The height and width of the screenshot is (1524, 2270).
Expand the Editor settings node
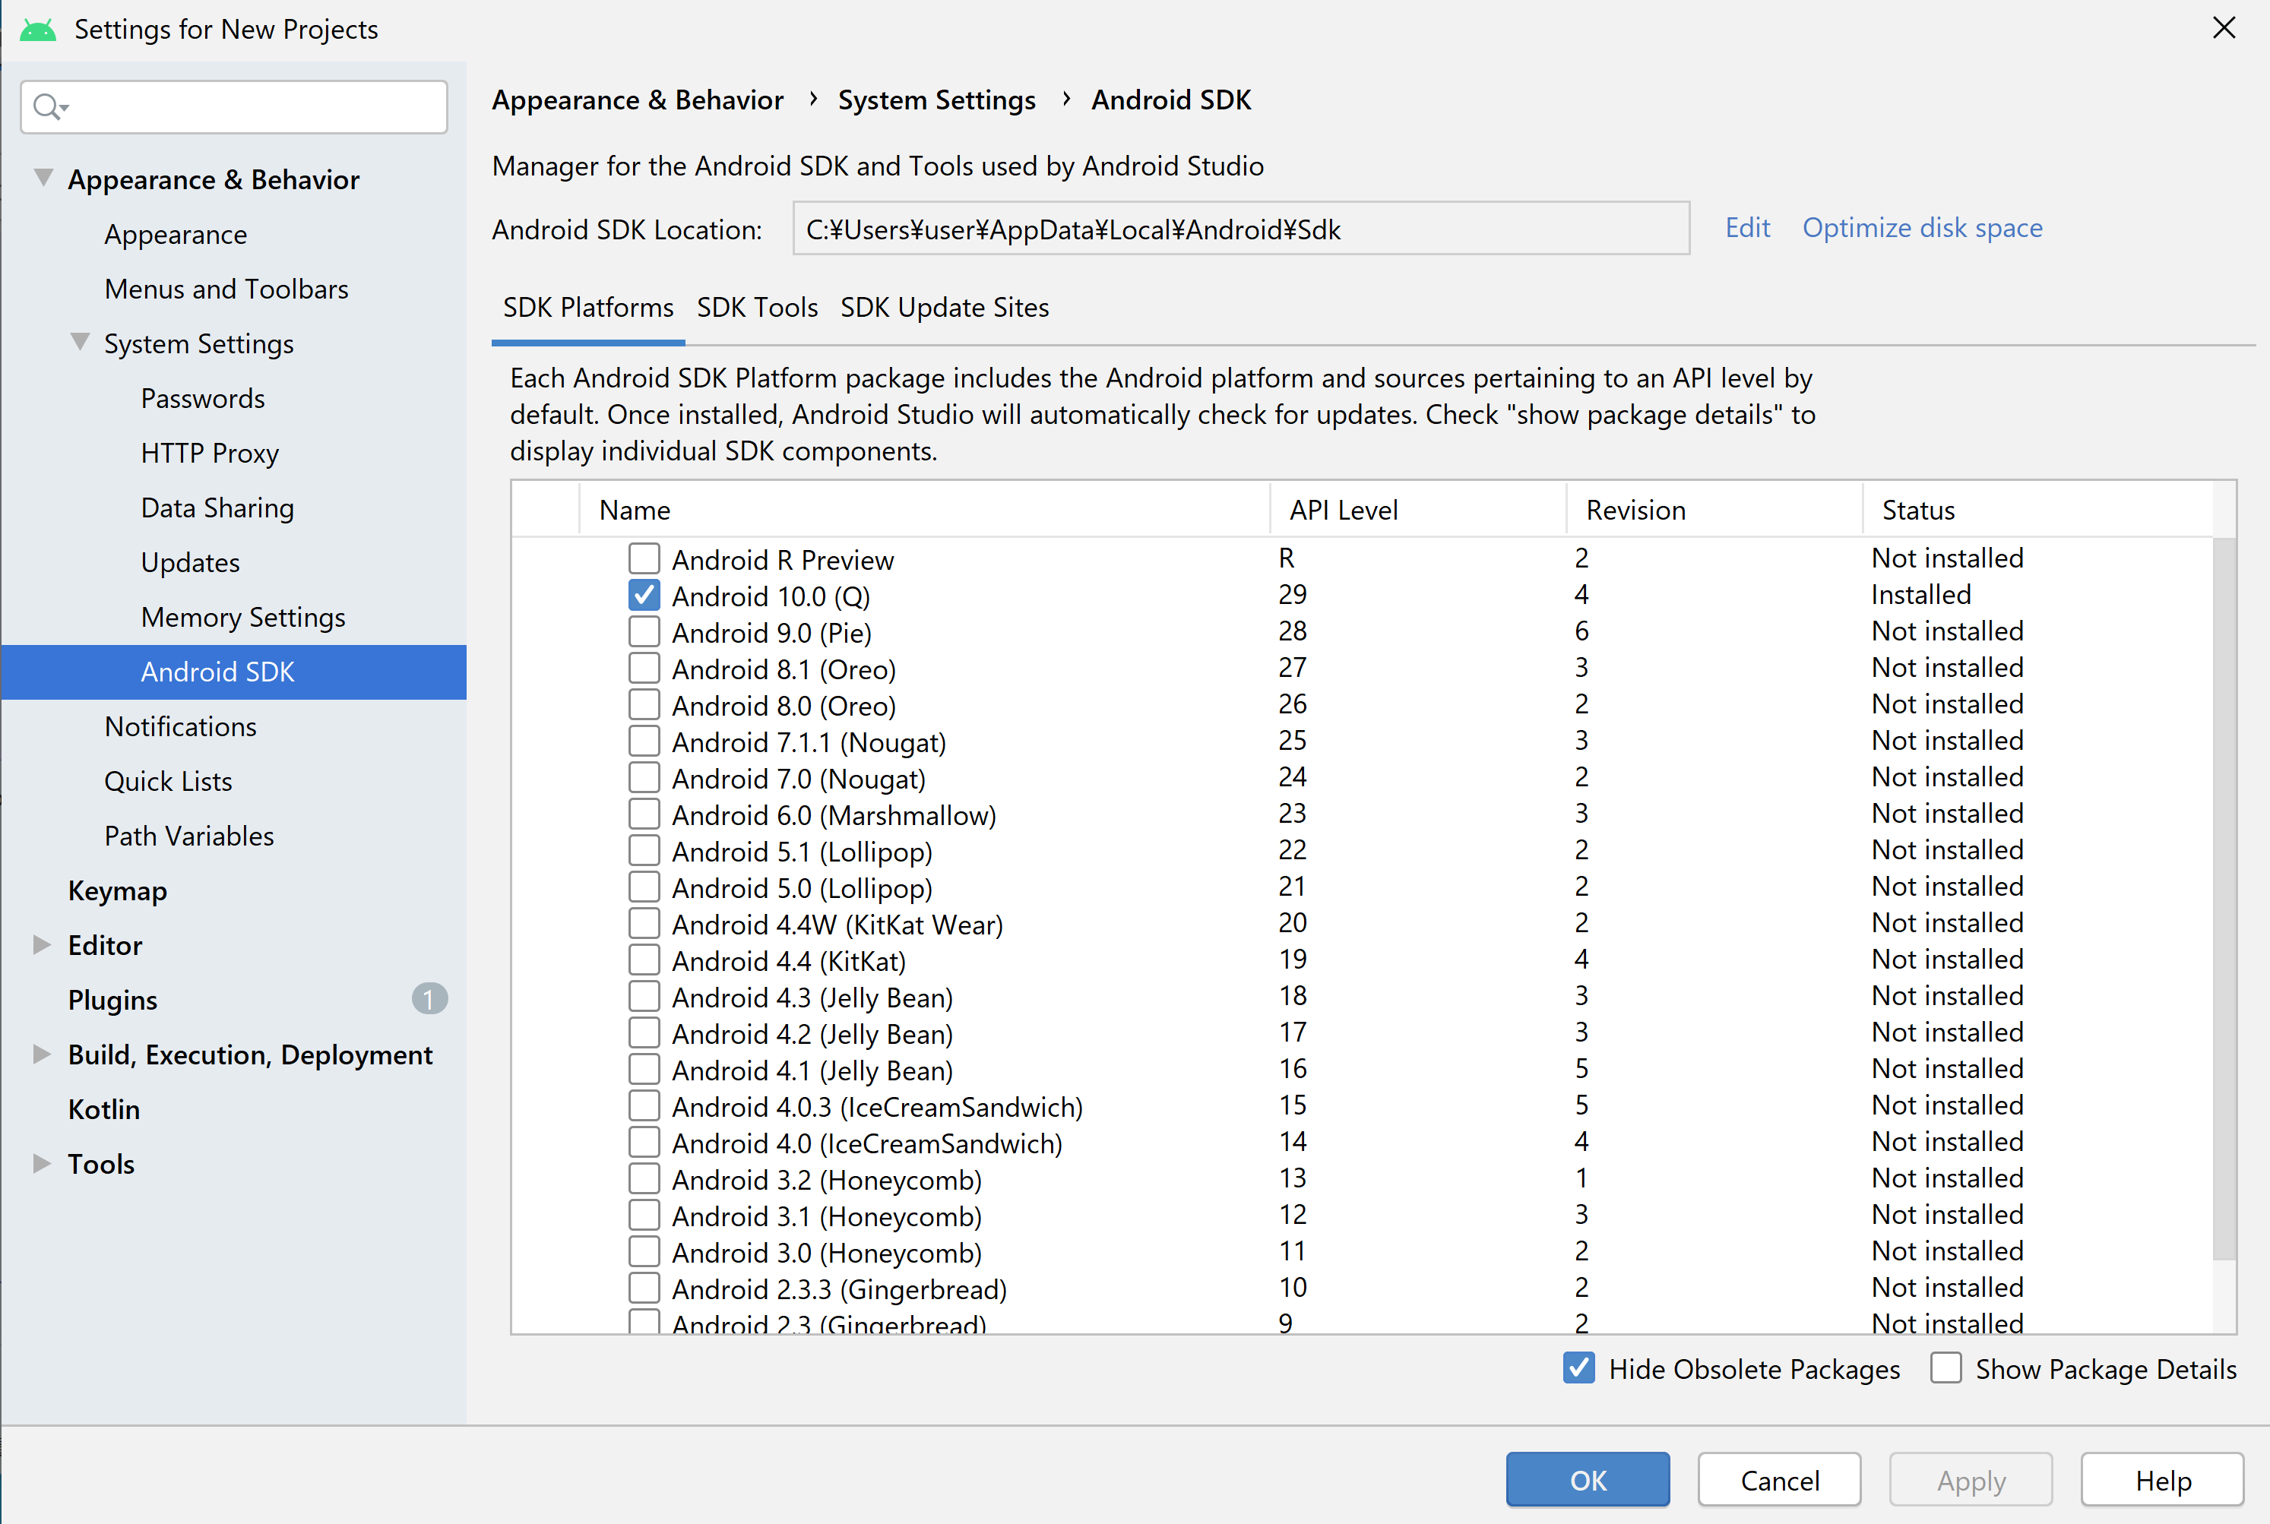(42, 945)
